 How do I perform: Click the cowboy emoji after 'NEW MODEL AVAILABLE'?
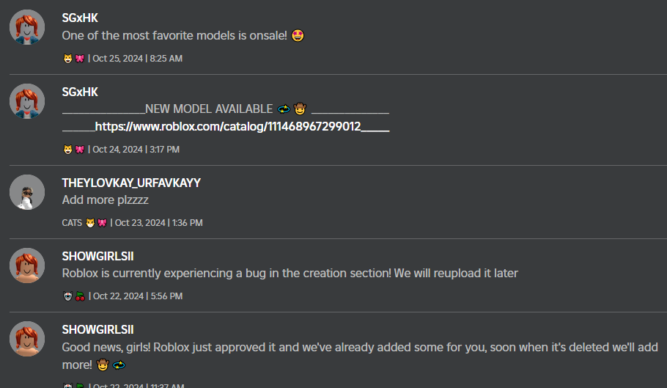(x=300, y=109)
